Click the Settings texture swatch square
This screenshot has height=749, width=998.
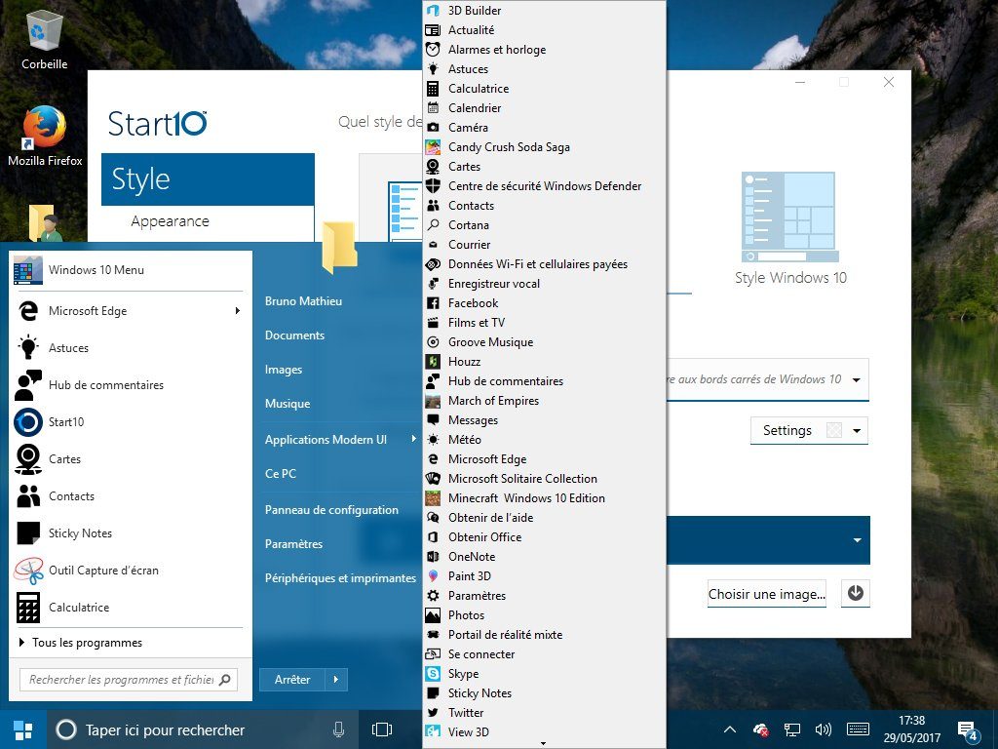coord(834,430)
